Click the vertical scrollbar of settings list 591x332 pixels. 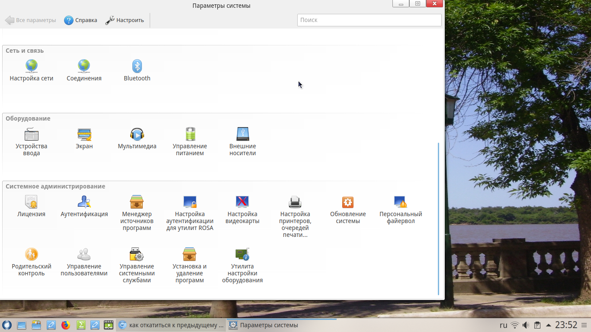coord(439,216)
